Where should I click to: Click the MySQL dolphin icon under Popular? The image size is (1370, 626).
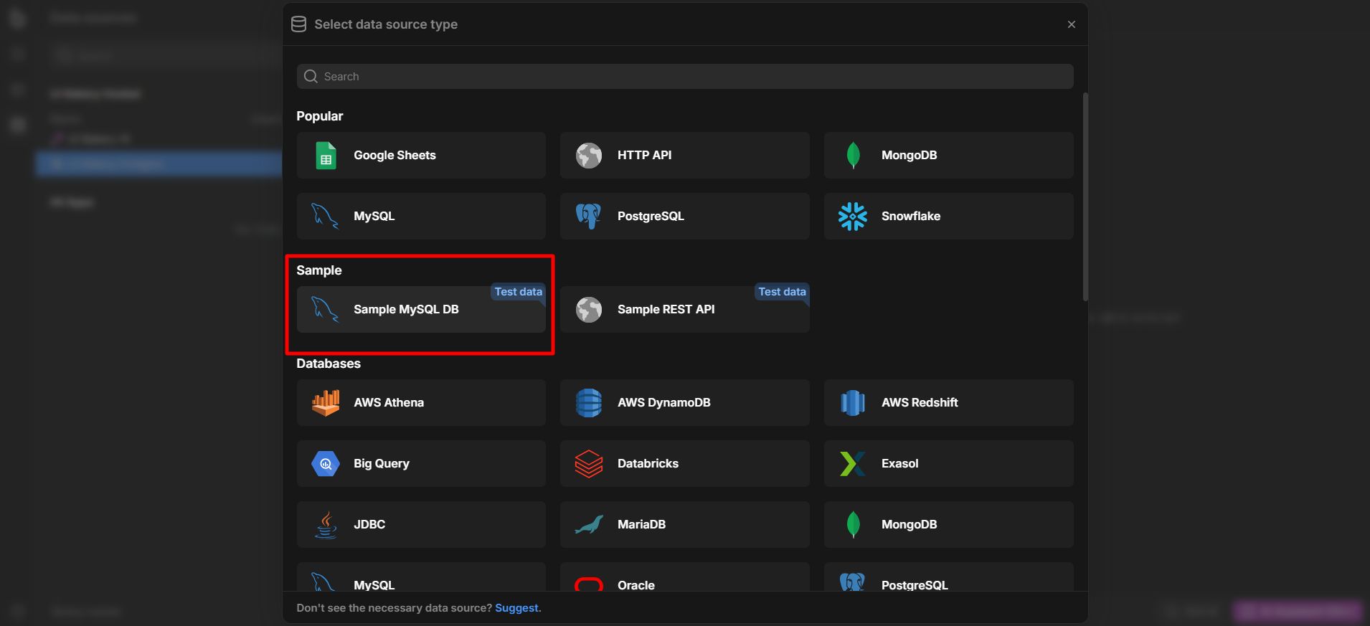325,217
